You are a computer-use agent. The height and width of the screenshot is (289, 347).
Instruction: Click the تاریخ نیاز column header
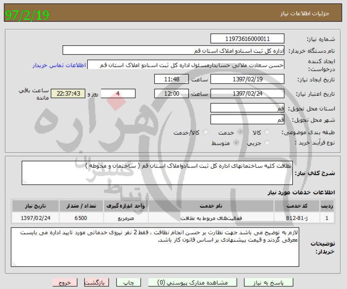coord(35,206)
